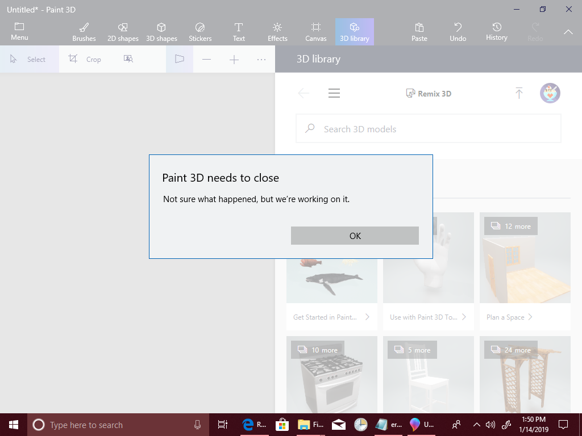Click the Paste button
The width and height of the screenshot is (582, 436).
click(x=419, y=32)
